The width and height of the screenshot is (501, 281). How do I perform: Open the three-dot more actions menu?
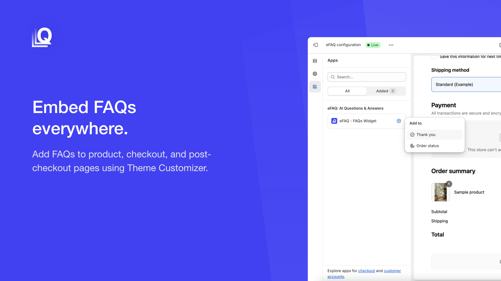[391, 45]
